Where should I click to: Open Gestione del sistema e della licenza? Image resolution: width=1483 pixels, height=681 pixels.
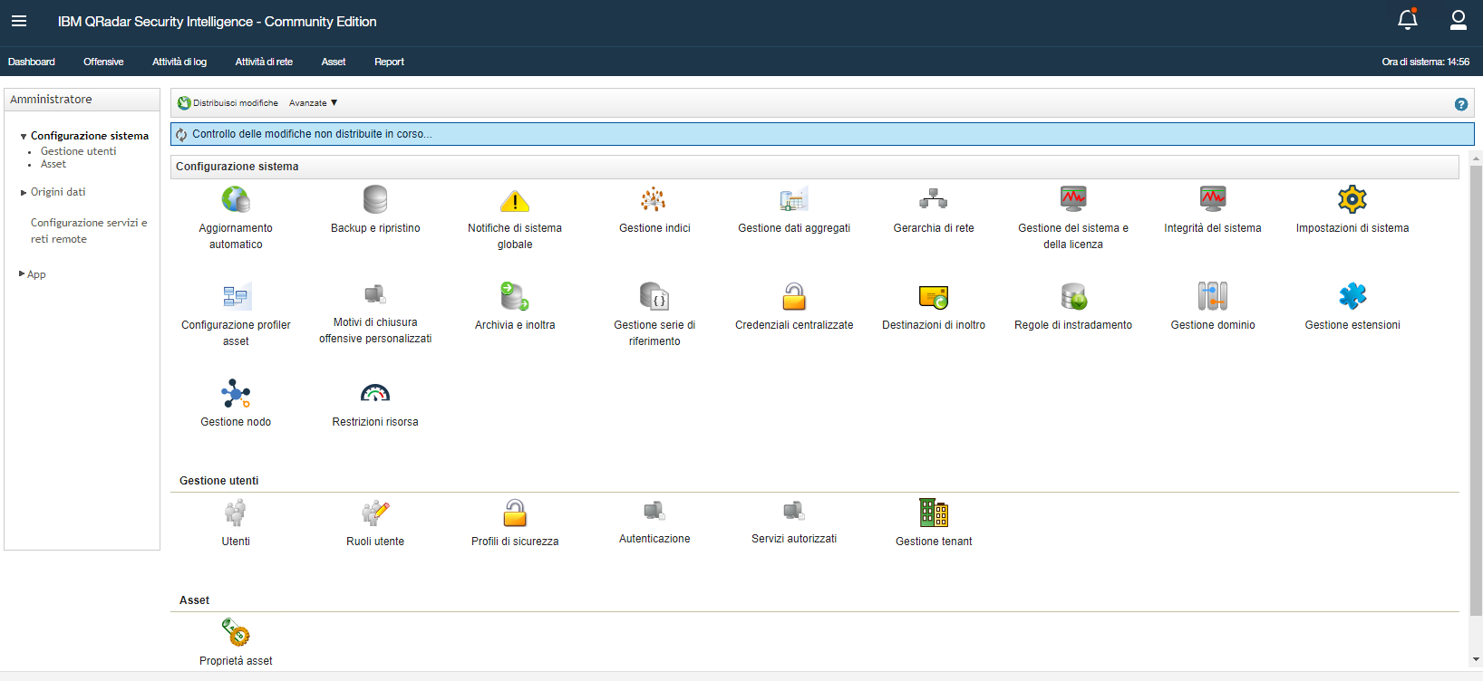tap(1073, 218)
